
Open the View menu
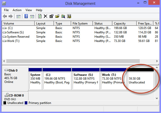[x=29, y=10]
